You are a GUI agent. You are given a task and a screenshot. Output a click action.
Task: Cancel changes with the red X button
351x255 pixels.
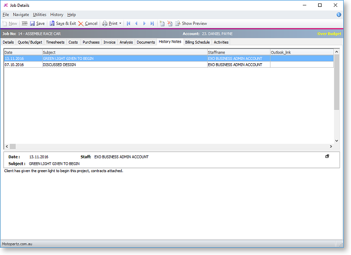coord(88,24)
